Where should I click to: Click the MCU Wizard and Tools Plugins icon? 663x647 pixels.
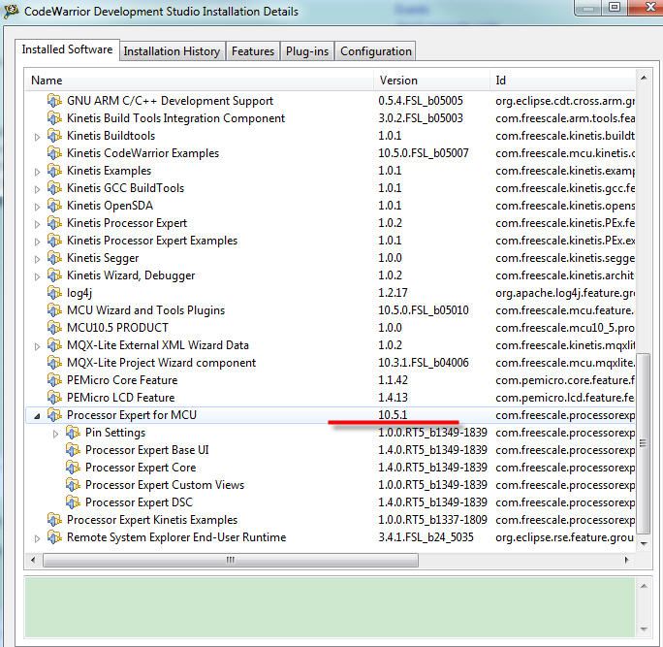pos(54,310)
